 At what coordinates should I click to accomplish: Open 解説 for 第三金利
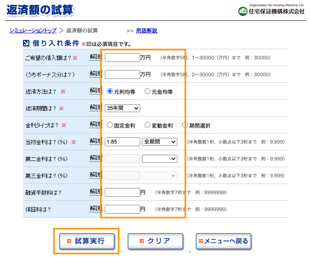click(x=95, y=175)
